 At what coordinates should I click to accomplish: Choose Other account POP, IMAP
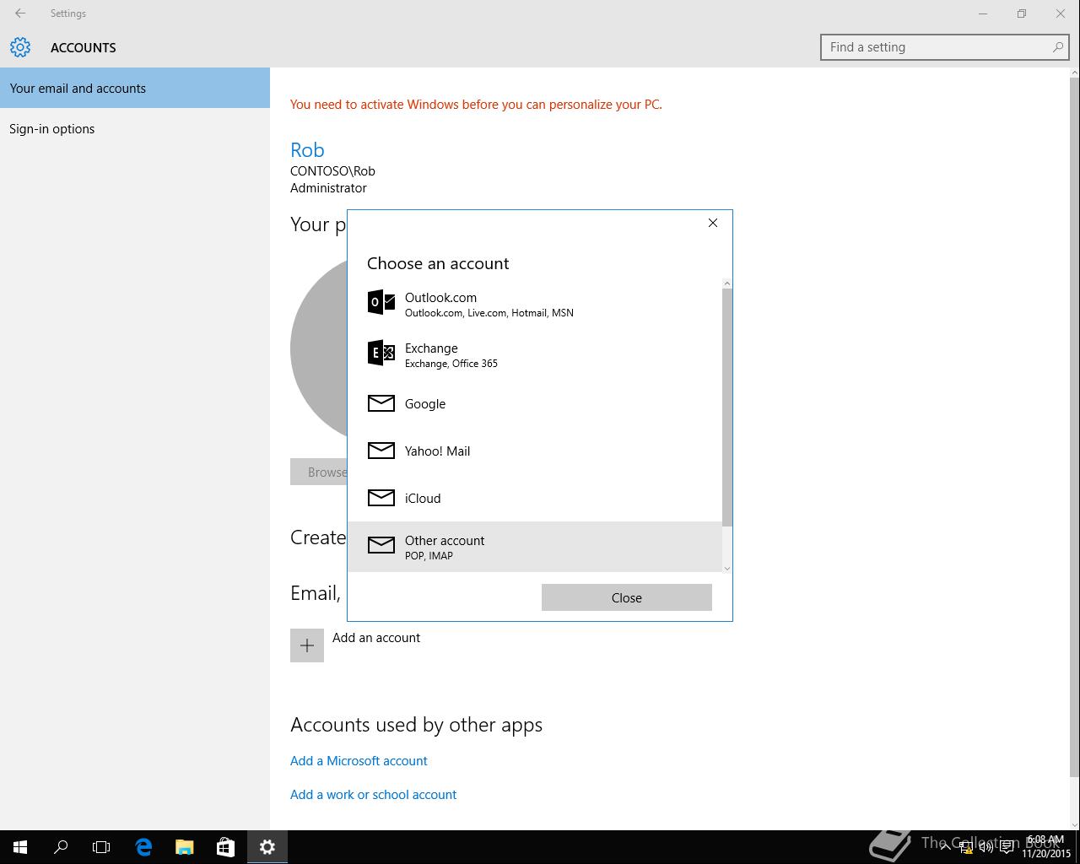click(535, 547)
